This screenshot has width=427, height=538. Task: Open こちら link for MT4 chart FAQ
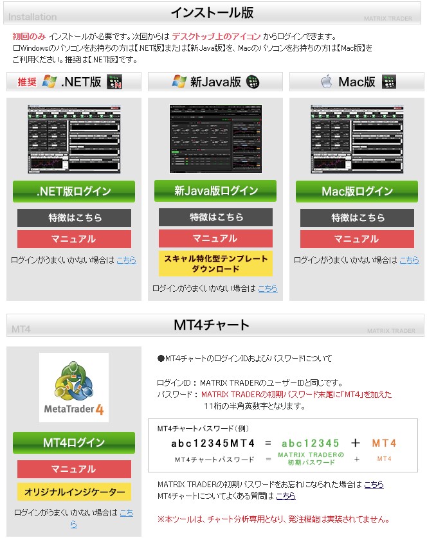pos(286,496)
